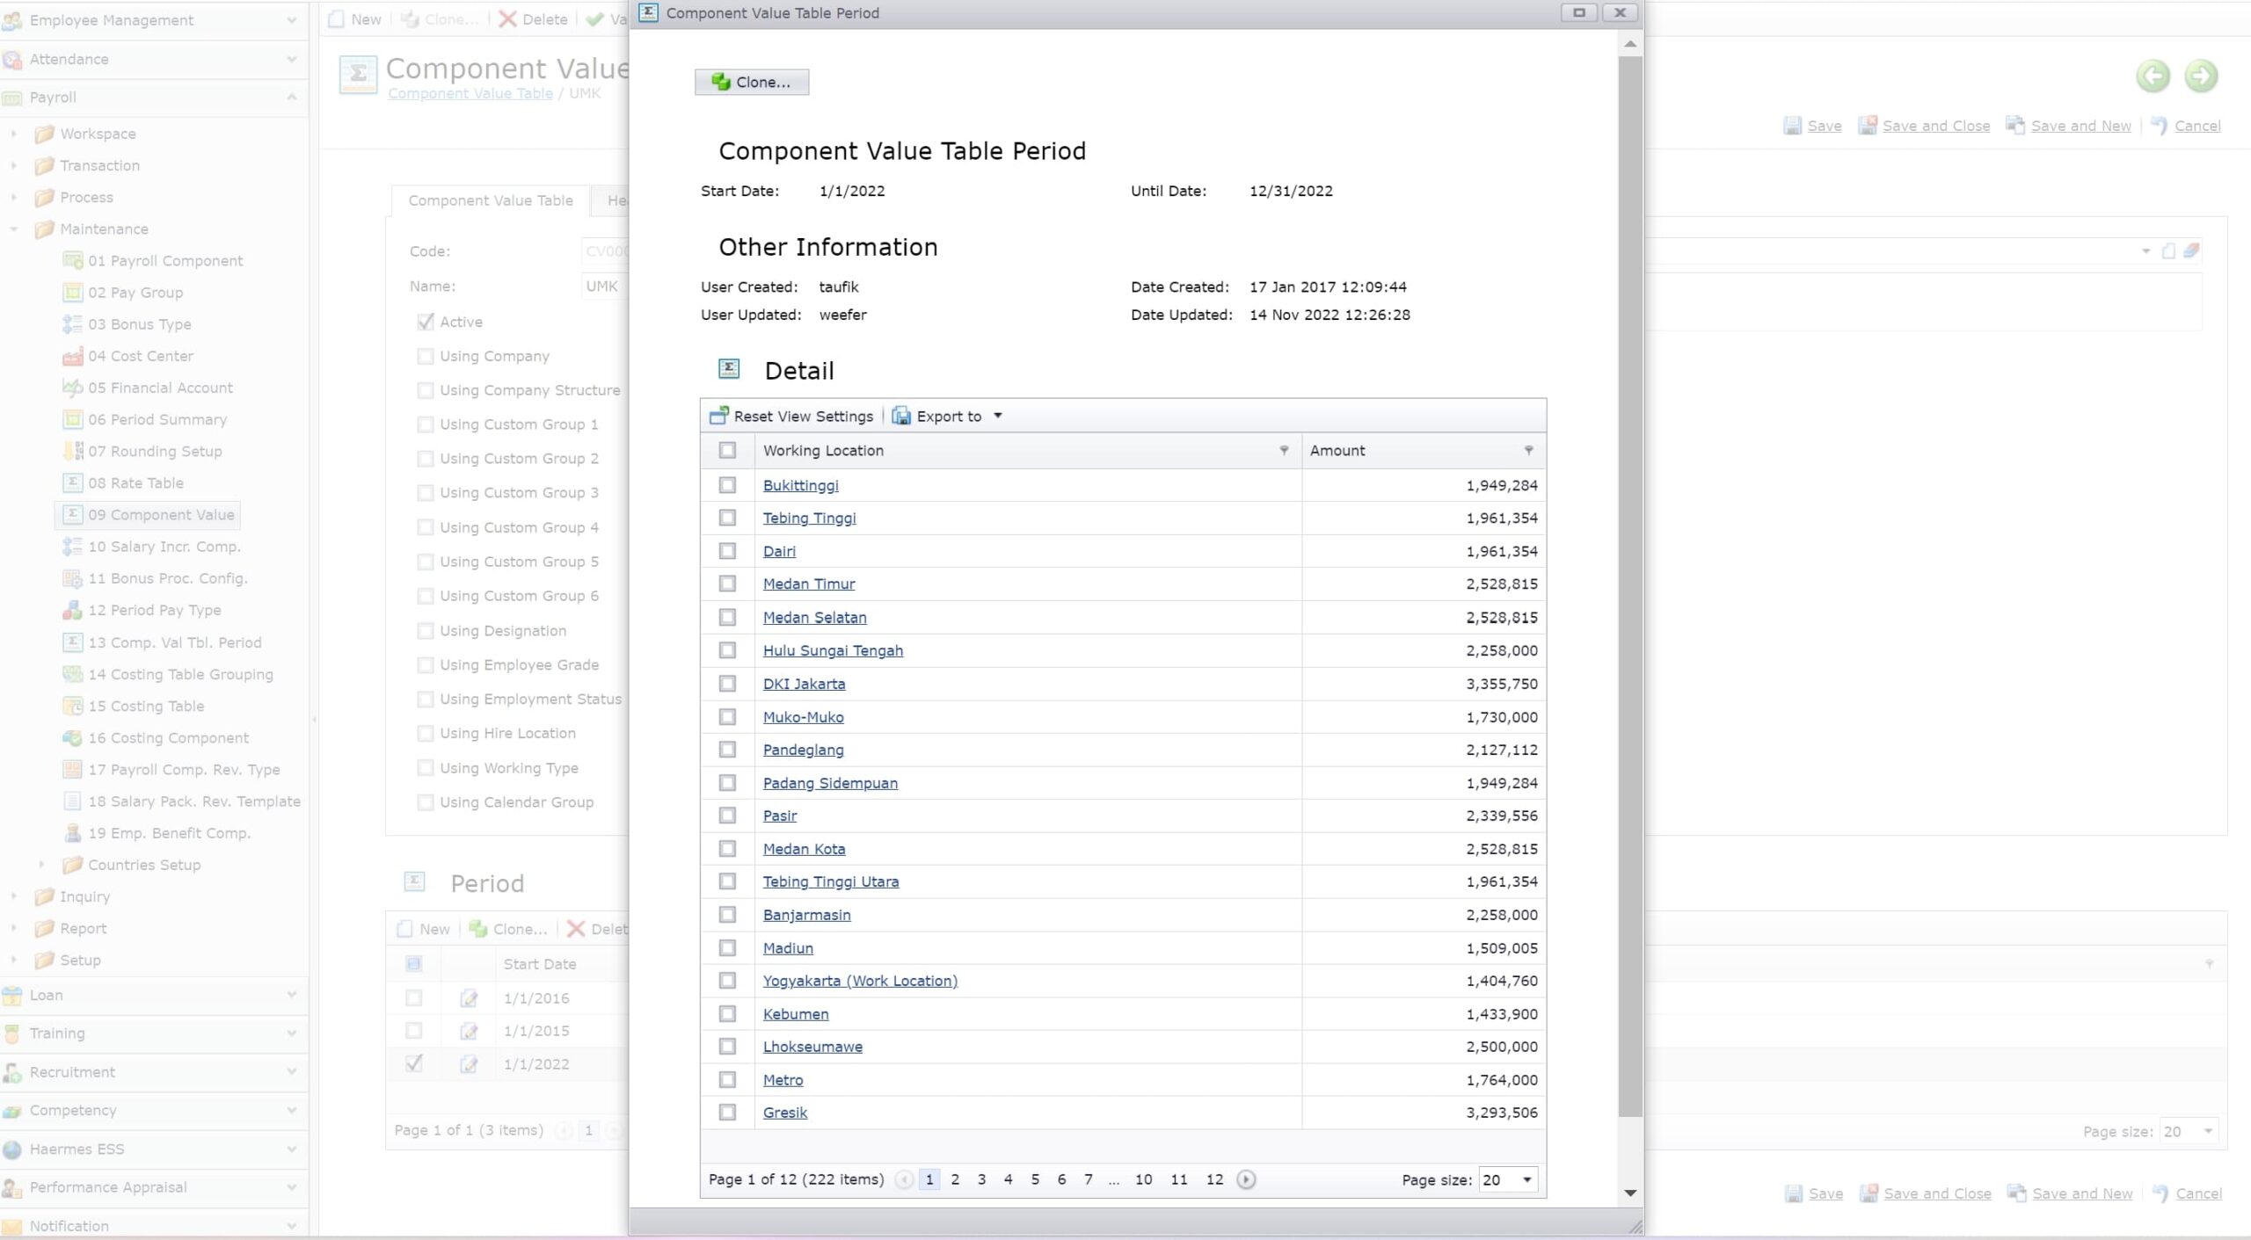Toggle the Active checkbox in background form
The width and height of the screenshot is (2251, 1240).
tap(426, 322)
